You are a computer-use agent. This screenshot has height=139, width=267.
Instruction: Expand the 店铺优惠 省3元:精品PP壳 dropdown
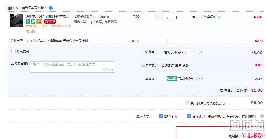pyautogui.click(x=178, y=52)
